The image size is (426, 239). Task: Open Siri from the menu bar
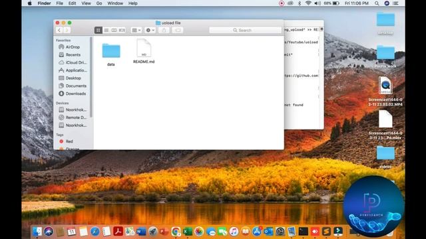coord(387,3)
